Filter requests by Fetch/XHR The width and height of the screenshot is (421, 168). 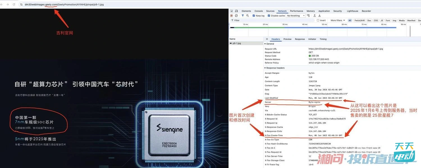pyautogui.click(x=360, y=20)
